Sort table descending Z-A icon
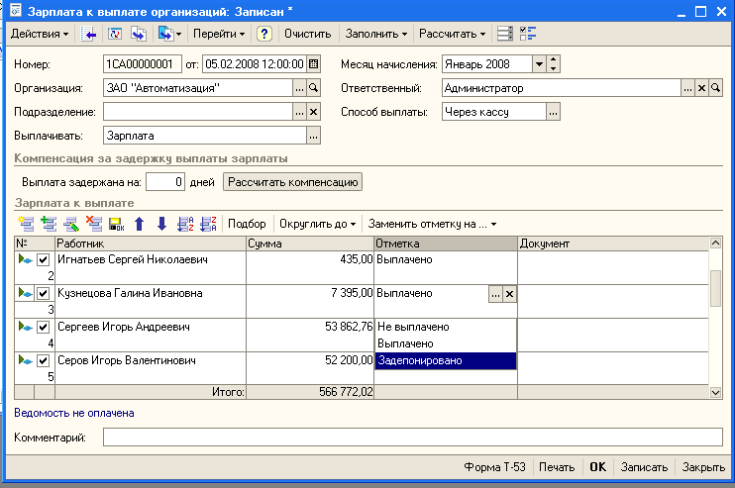This screenshot has height=488, width=735. [x=208, y=224]
